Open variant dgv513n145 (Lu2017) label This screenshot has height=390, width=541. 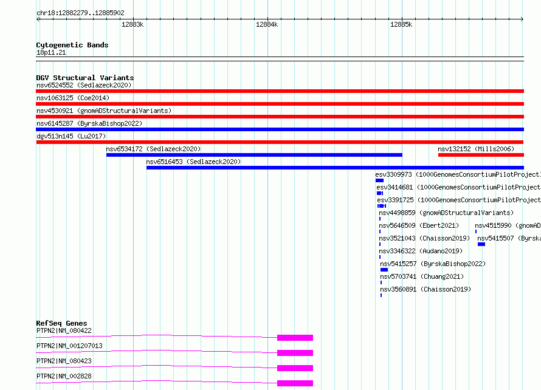point(71,136)
